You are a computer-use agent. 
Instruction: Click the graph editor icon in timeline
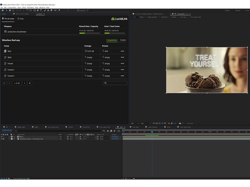click(119, 131)
